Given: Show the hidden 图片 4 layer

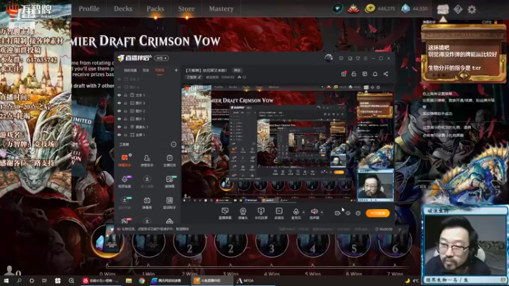Looking at the screenshot, I should [x=119, y=87].
